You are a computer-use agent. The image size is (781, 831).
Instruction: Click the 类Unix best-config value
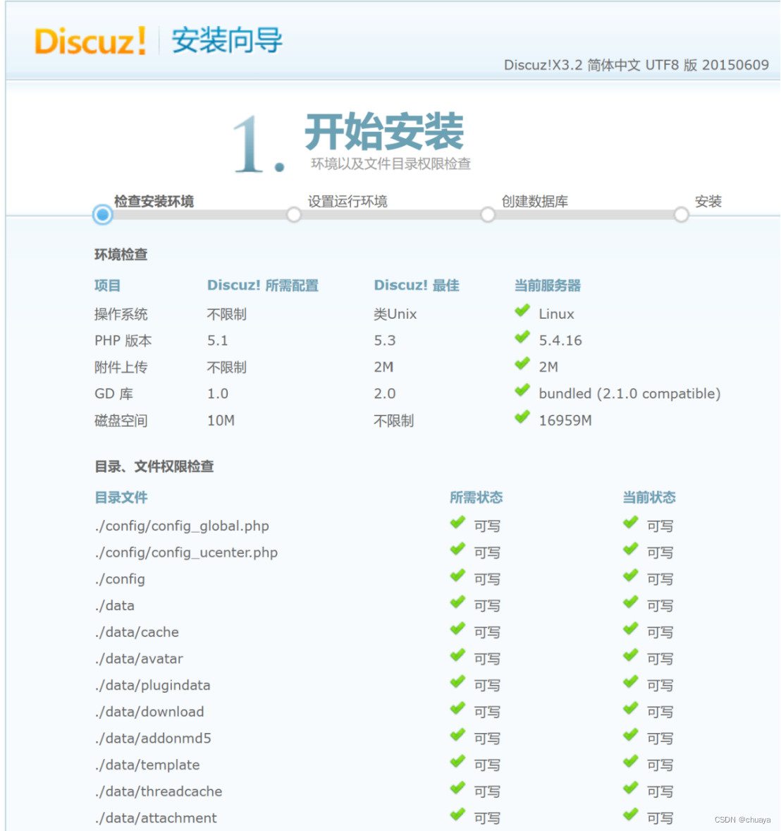pos(395,315)
